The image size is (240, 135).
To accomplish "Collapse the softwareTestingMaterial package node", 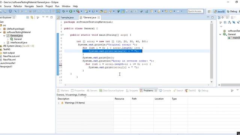I will pos(1,32).
